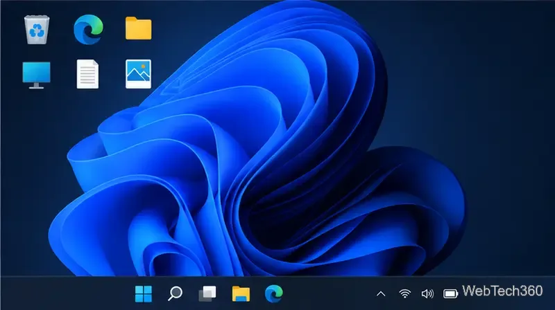Open the Recycle Bin desktop icon
The height and width of the screenshot is (310, 555).
[37, 30]
